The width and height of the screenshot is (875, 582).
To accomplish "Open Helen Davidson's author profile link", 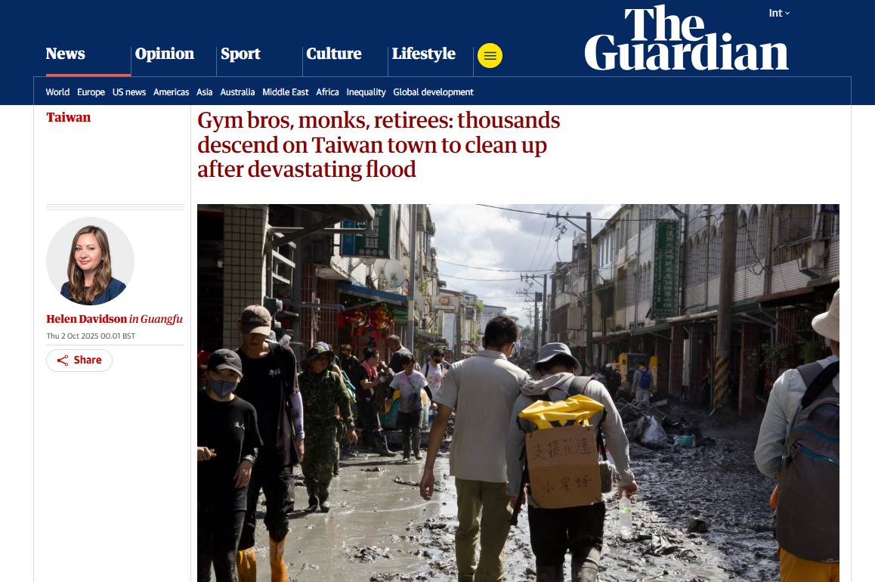I will click(86, 319).
